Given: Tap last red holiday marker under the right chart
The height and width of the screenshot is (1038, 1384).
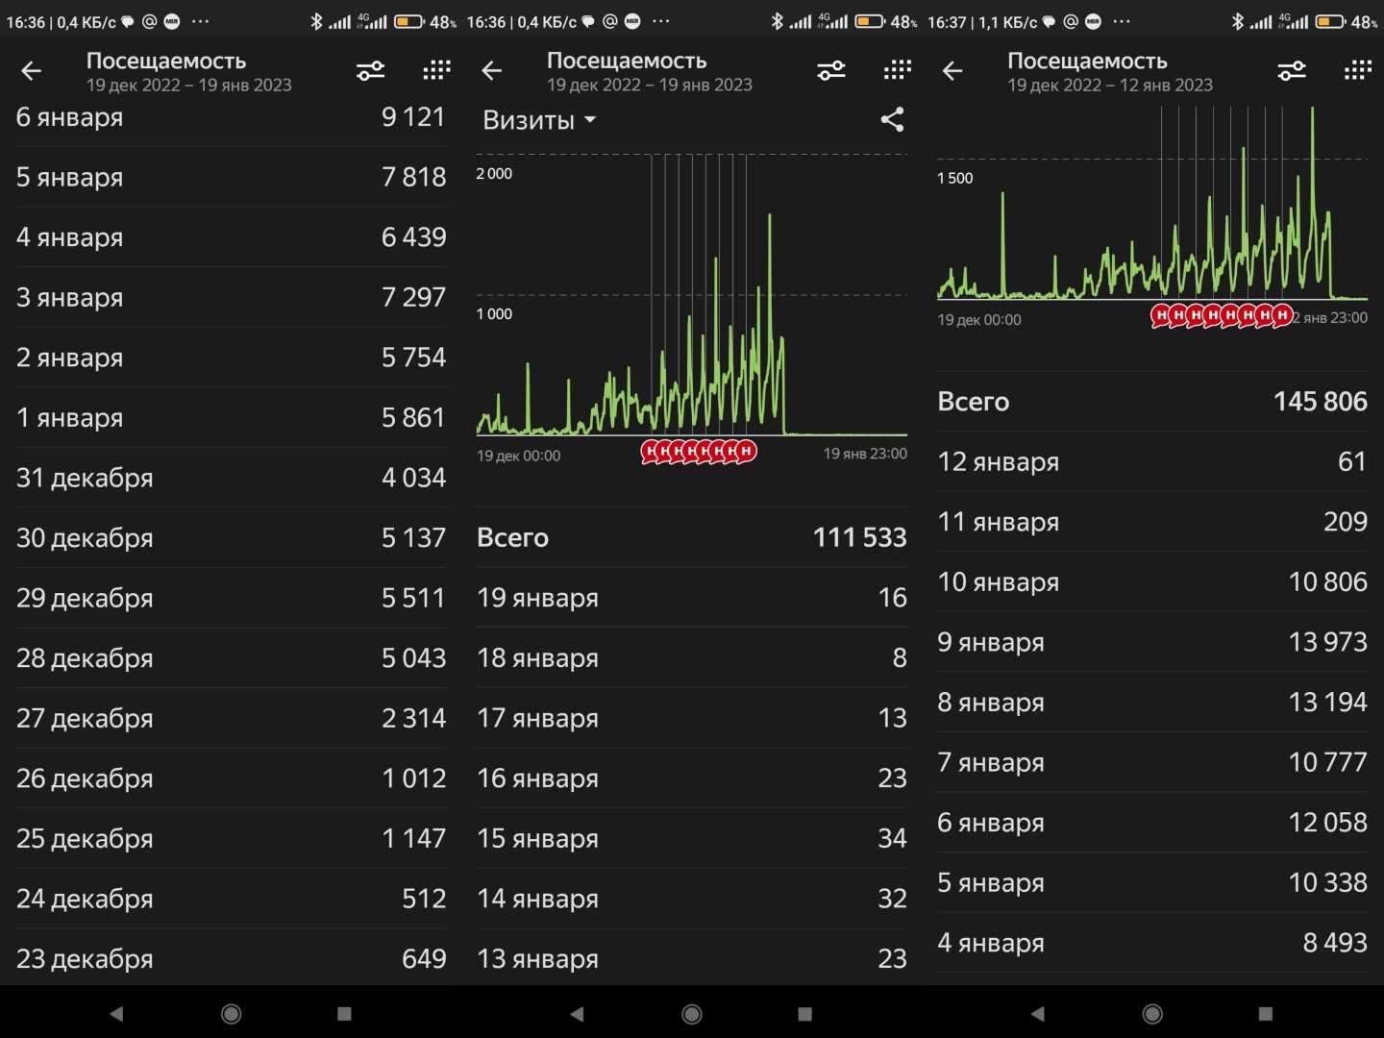Looking at the screenshot, I should click(1282, 315).
